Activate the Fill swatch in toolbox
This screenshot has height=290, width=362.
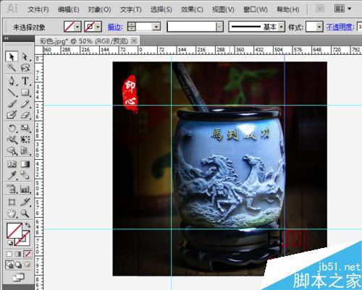coord(14,230)
